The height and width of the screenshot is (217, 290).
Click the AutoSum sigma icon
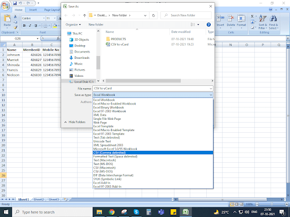(x=252, y=16)
